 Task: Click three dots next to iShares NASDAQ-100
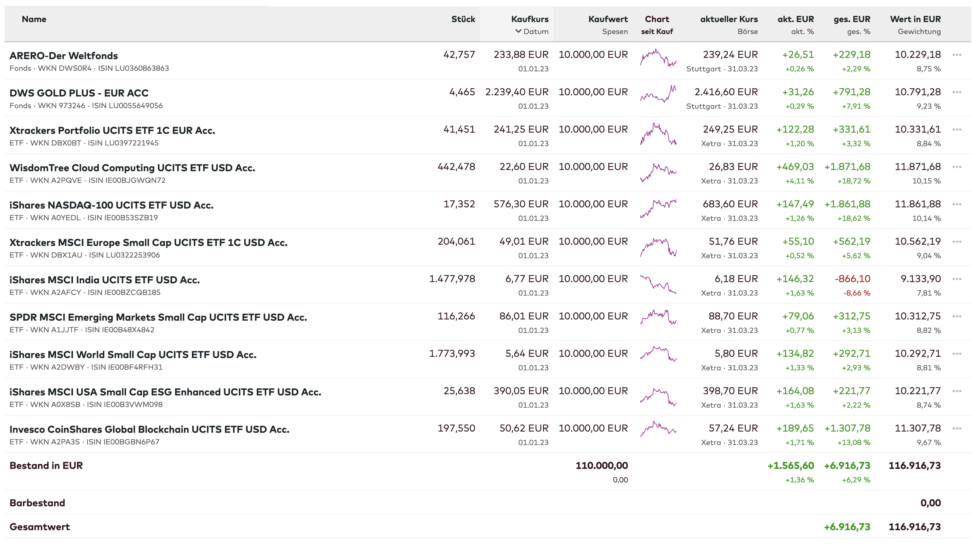tap(957, 204)
